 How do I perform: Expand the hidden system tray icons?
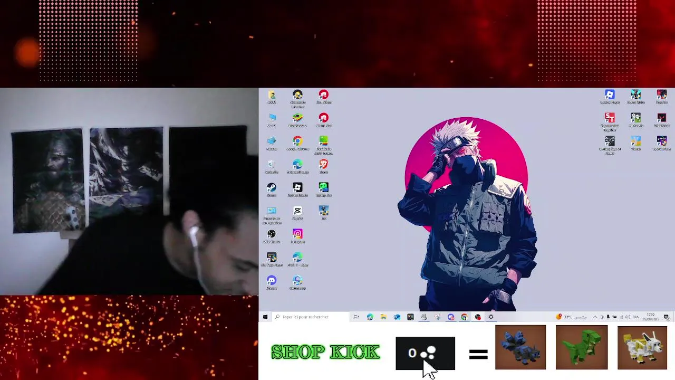click(595, 317)
